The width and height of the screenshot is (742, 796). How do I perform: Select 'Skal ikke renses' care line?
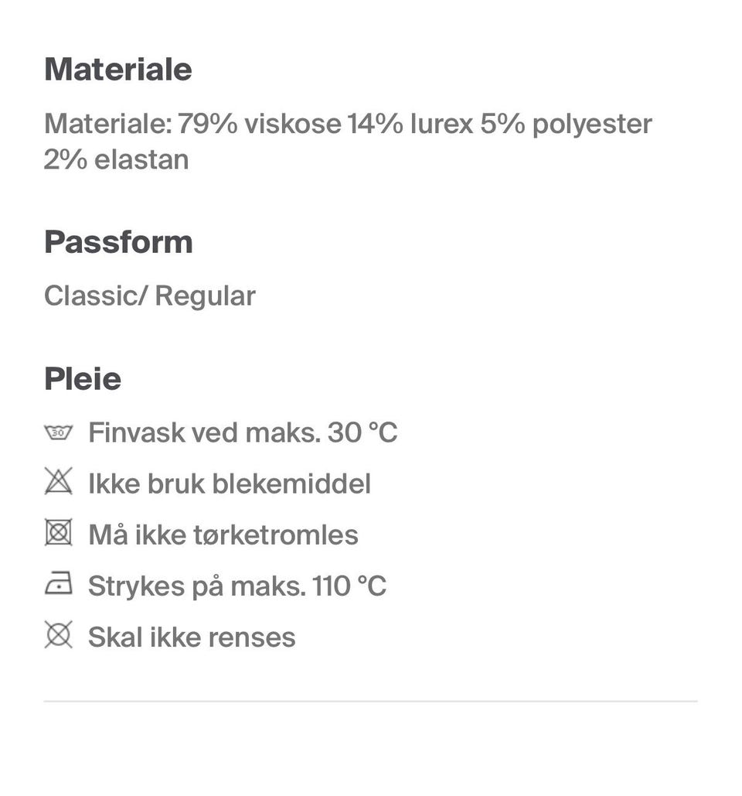click(192, 637)
